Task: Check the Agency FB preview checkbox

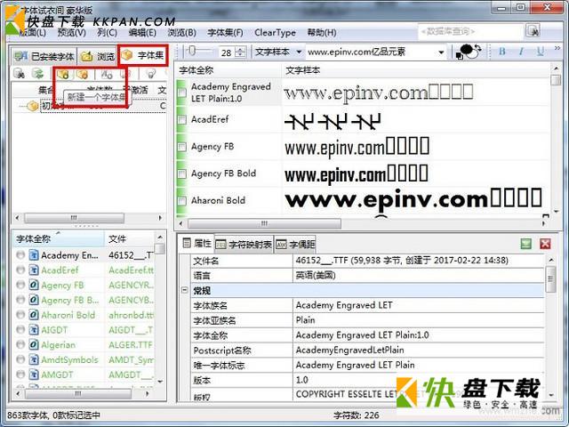Action: click(x=182, y=147)
